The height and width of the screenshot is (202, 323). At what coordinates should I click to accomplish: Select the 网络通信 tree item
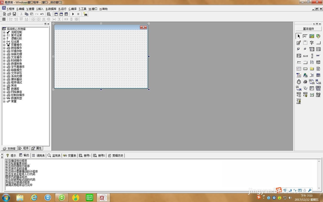click(x=16, y=92)
